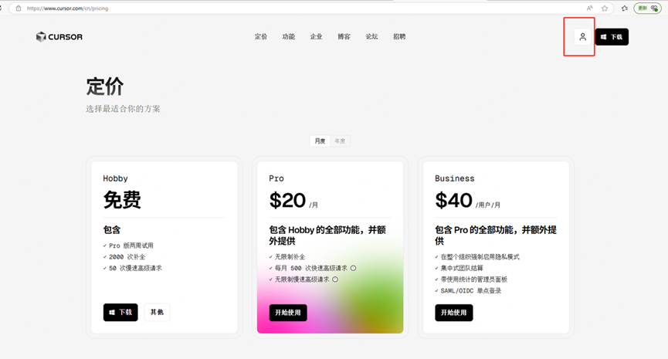The height and width of the screenshot is (359, 668).
Task: Click the Hobby plan title
Action: click(x=115, y=178)
